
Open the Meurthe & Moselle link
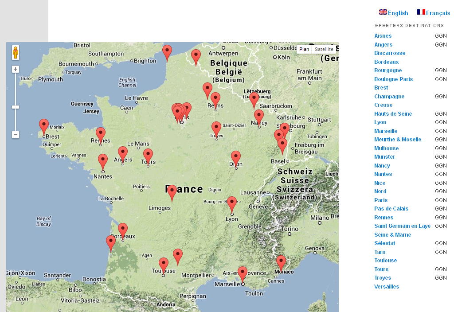coord(398,140)
